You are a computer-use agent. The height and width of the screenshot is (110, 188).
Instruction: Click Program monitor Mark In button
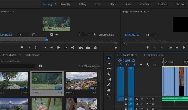pos(155,47)
